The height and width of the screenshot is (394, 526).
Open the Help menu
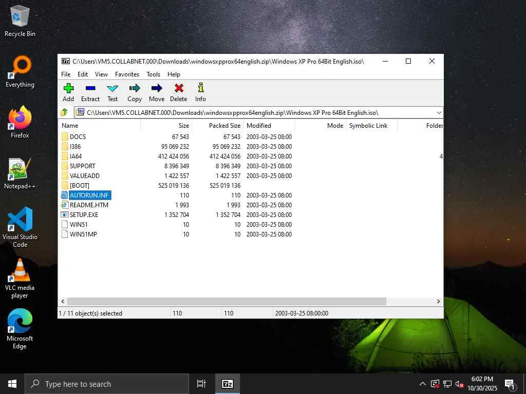174,74
